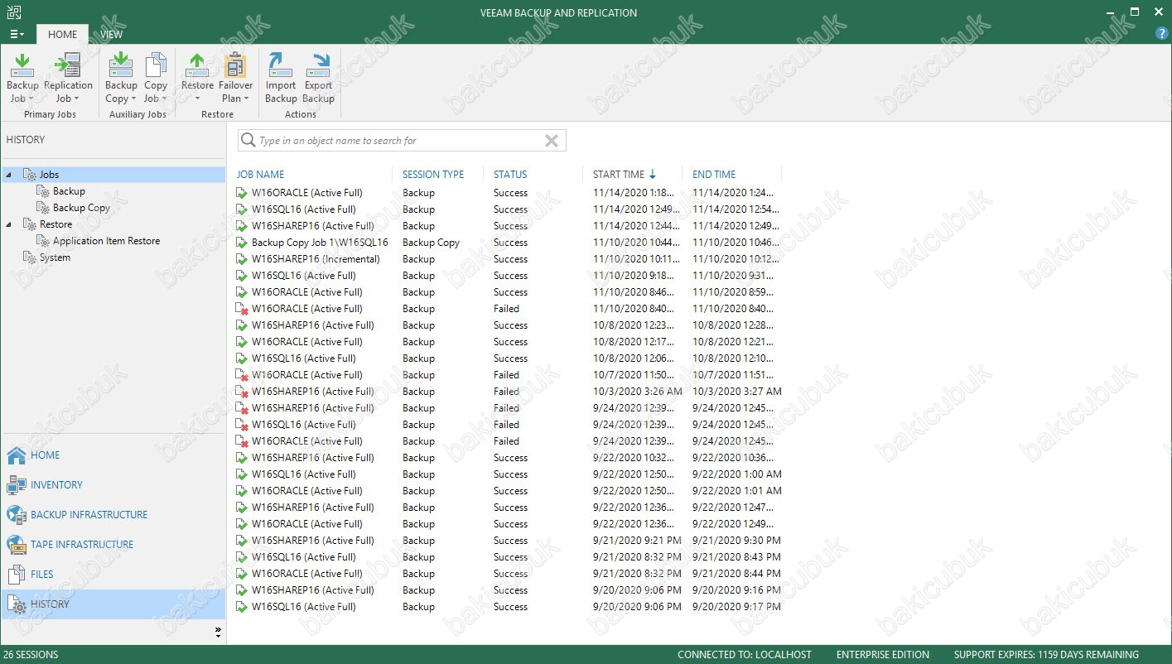The width and height of the screenshot is (1172, 664).
Task: Expand the Backup Copy dropdown arrow
Action: (x=133, y=99)
